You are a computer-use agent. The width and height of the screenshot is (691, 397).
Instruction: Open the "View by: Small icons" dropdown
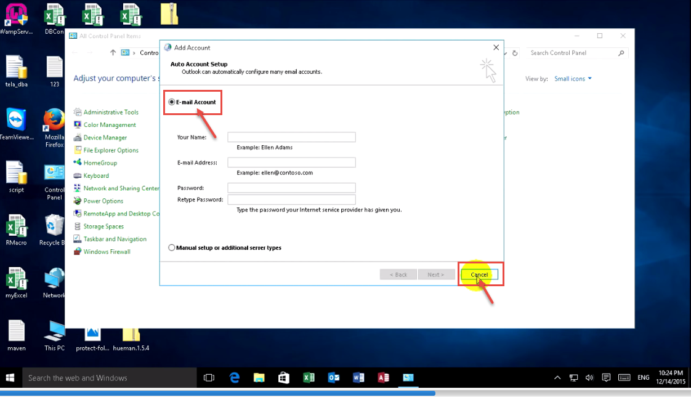point(573,78)
